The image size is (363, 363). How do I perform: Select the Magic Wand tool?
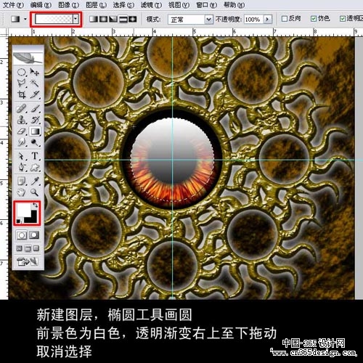pyautogui.click(x=34, y=83)
